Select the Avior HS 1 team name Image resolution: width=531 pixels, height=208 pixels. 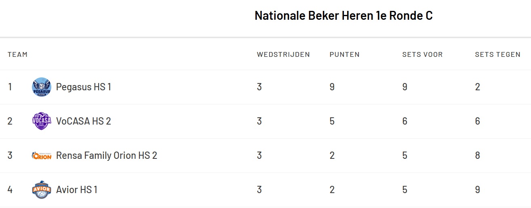pyautogui.click(x=77, y=190)
